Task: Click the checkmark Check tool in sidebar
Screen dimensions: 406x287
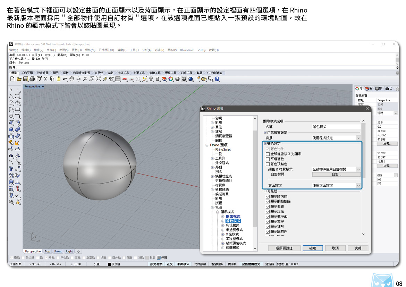Action: 18,195
